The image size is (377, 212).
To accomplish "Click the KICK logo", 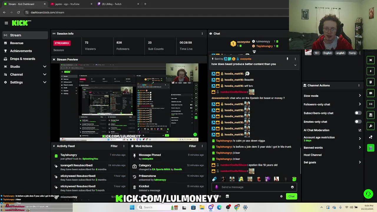I will [x=21, y=23].
